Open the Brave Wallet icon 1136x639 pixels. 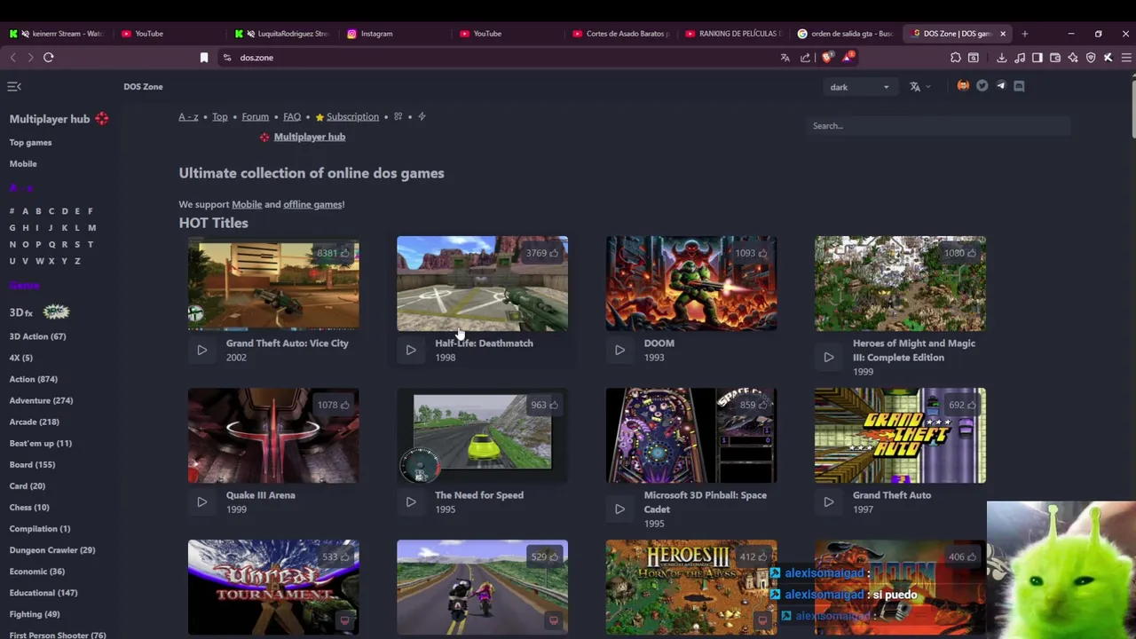pos(1055,58)
